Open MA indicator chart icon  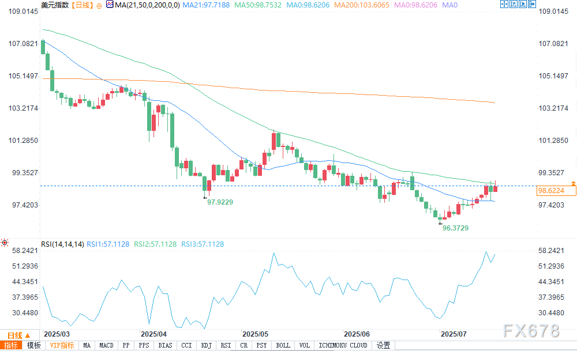click(x=110, y=5)
